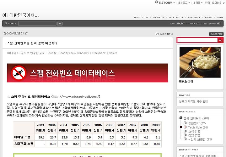
Task: Expand the 내 블로그 dropdown
Action: coord(189,3)
